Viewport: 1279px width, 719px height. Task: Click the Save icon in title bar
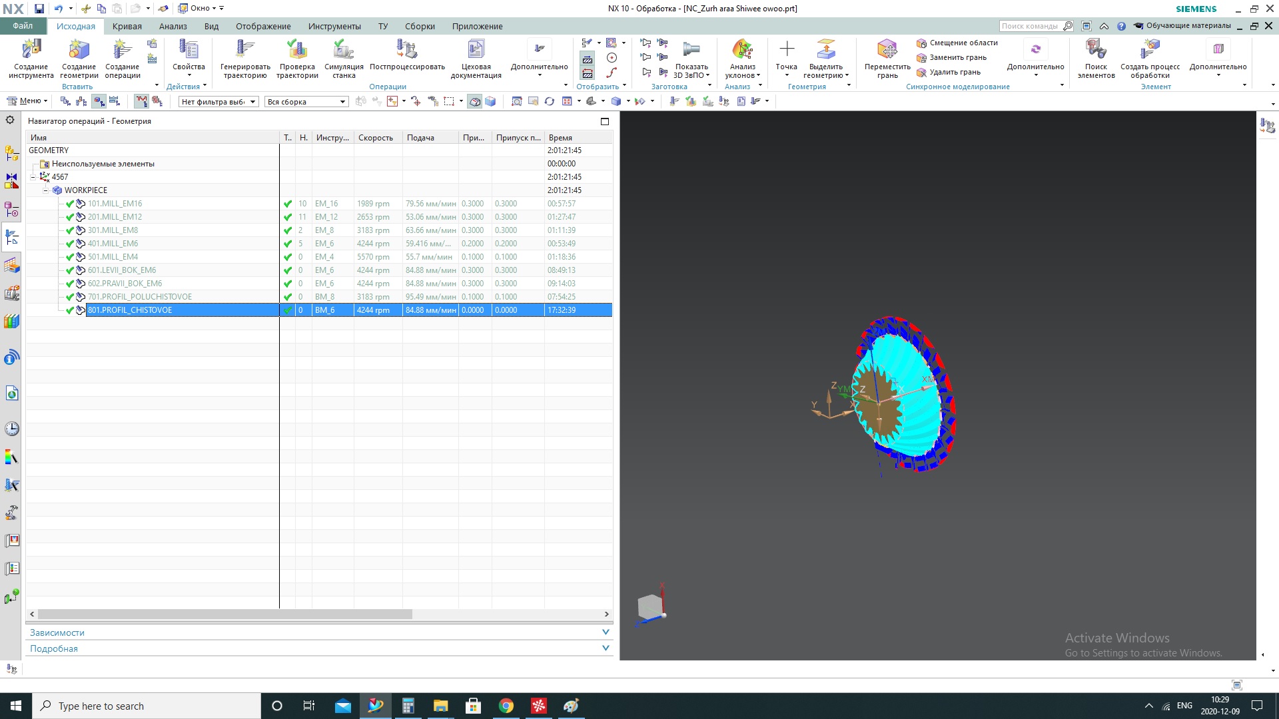[39, 9]
